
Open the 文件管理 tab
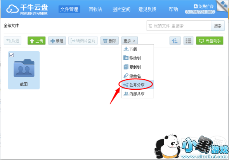pos(69,9)
